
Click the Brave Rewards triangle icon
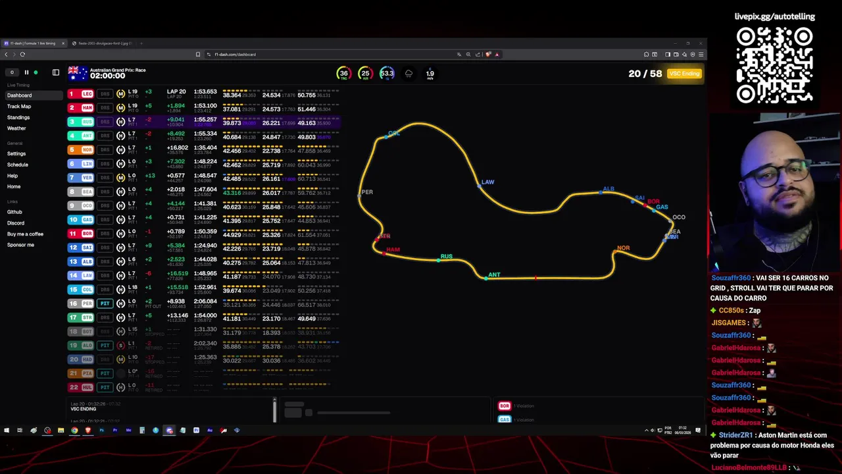497,55
